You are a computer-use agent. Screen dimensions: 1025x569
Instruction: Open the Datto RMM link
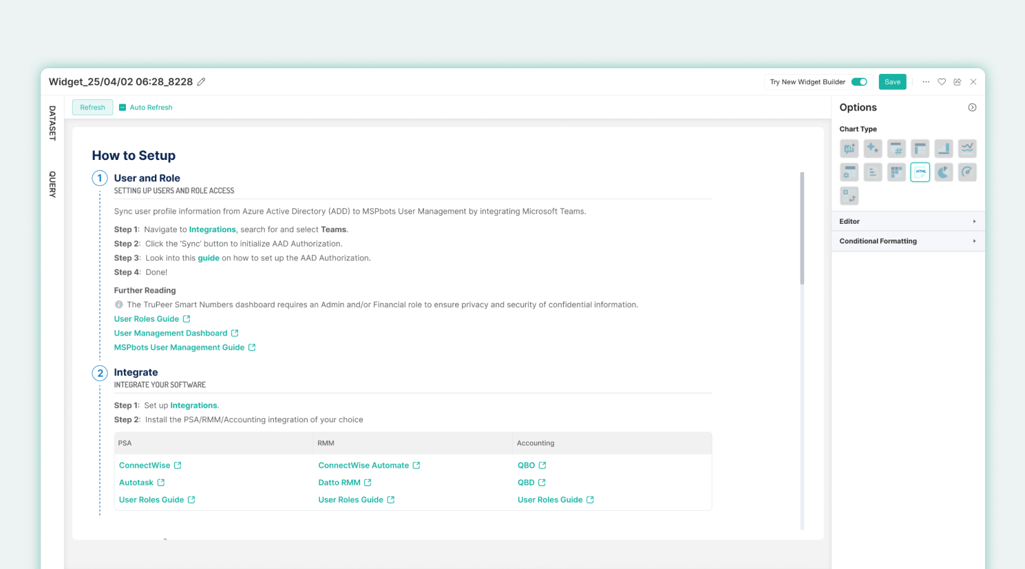339,482
